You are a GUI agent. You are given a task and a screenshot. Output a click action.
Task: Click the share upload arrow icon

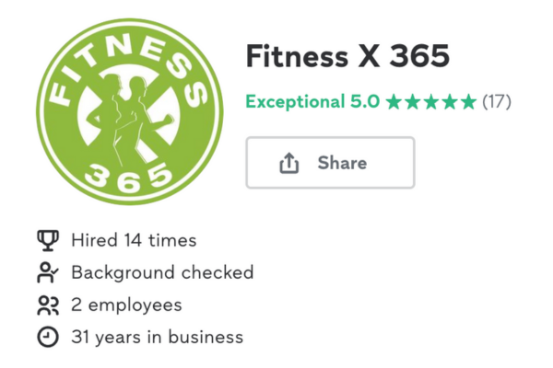(x=289, y=163)
